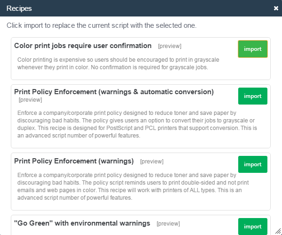Close the Recipes dialog with the X icon
This screenshot has width=282, height=235.
276,8
